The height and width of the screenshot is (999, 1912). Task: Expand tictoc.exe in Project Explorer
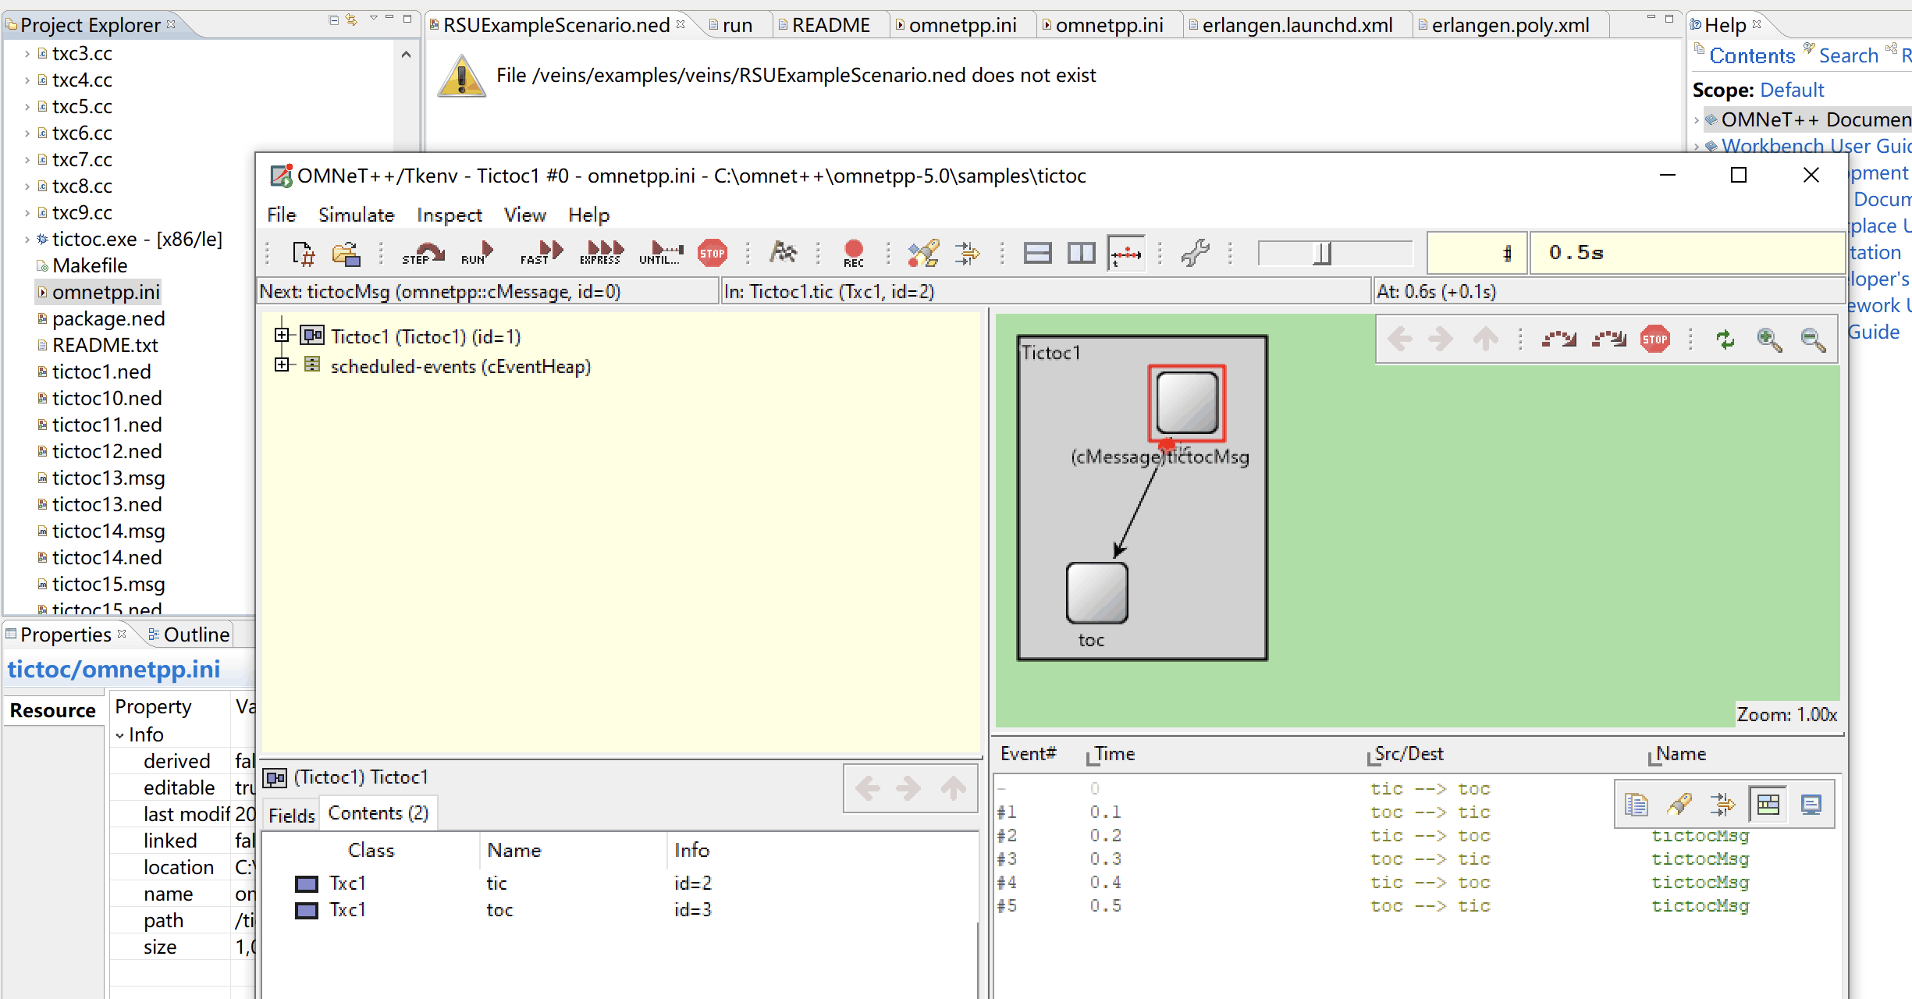27,240
